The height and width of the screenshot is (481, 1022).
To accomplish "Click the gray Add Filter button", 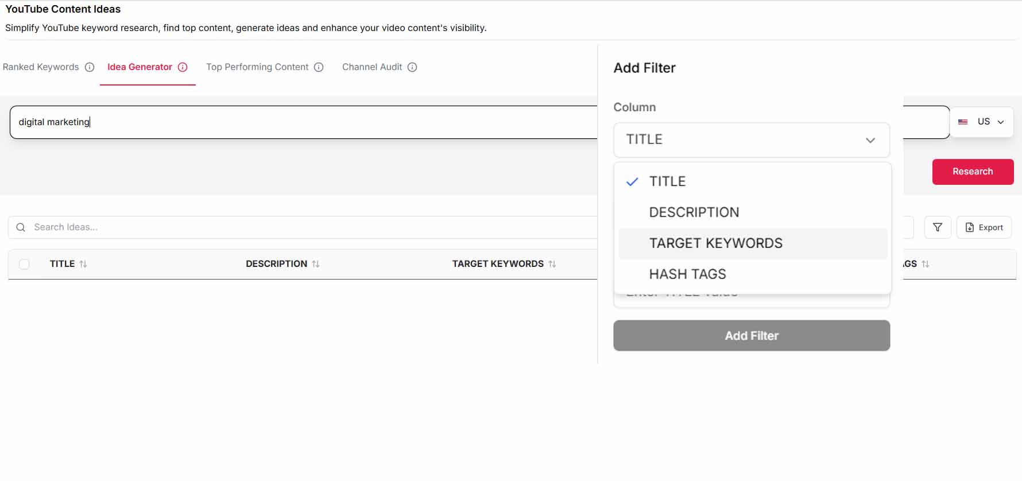I will 752,336.
